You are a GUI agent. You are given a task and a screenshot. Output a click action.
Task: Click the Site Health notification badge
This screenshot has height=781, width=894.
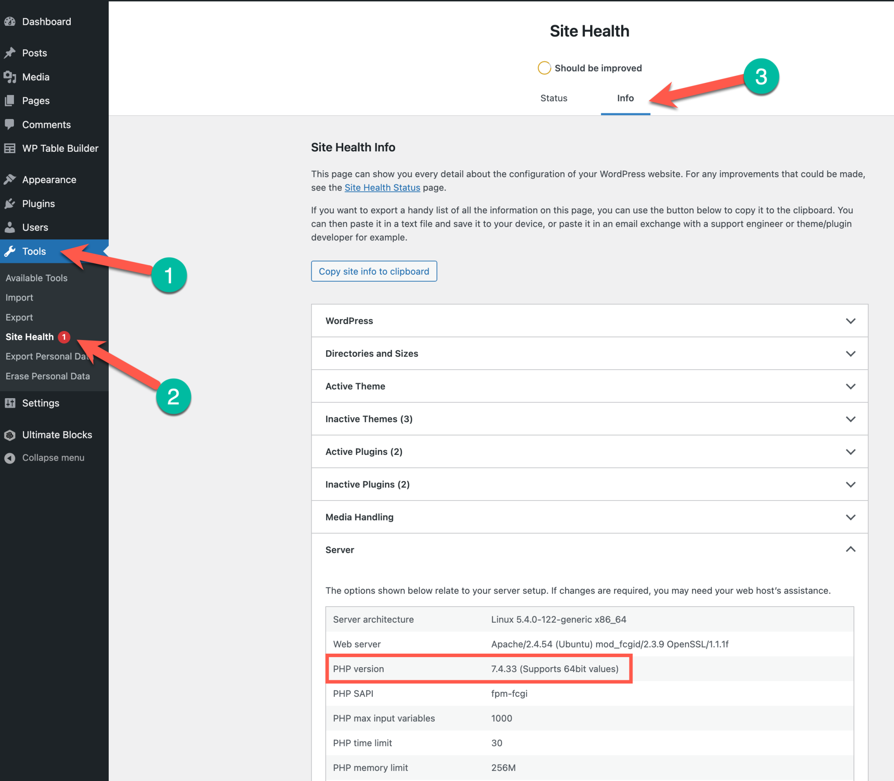click(x=64, y=337)
